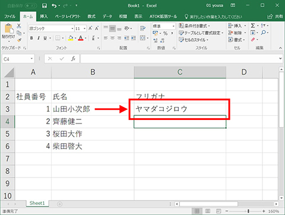Select the Sheet1 tab
The height and width of the screenshot is (215, 285).
(37, 203)
